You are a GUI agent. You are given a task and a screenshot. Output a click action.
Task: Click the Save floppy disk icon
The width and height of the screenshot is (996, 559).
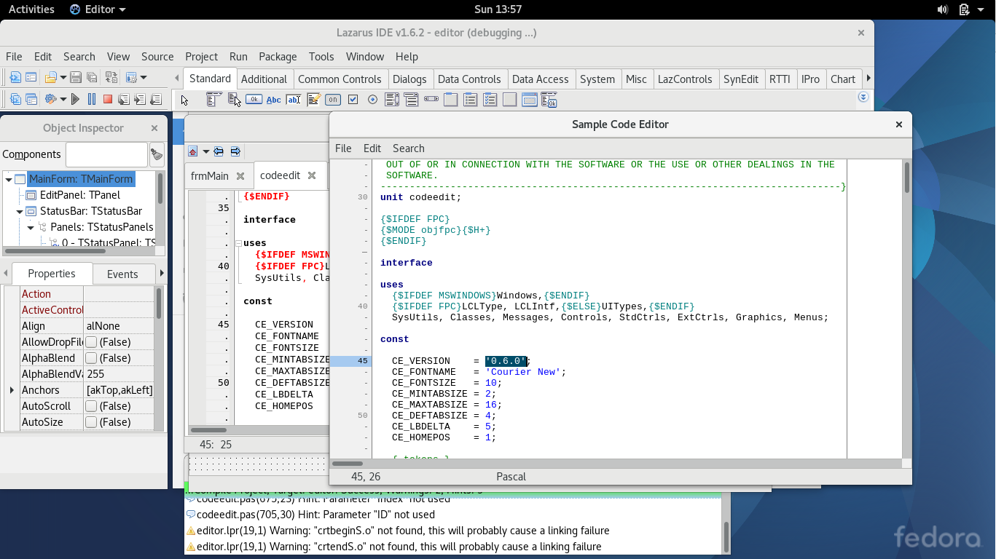pyautogui.click(x=76, y=77)
